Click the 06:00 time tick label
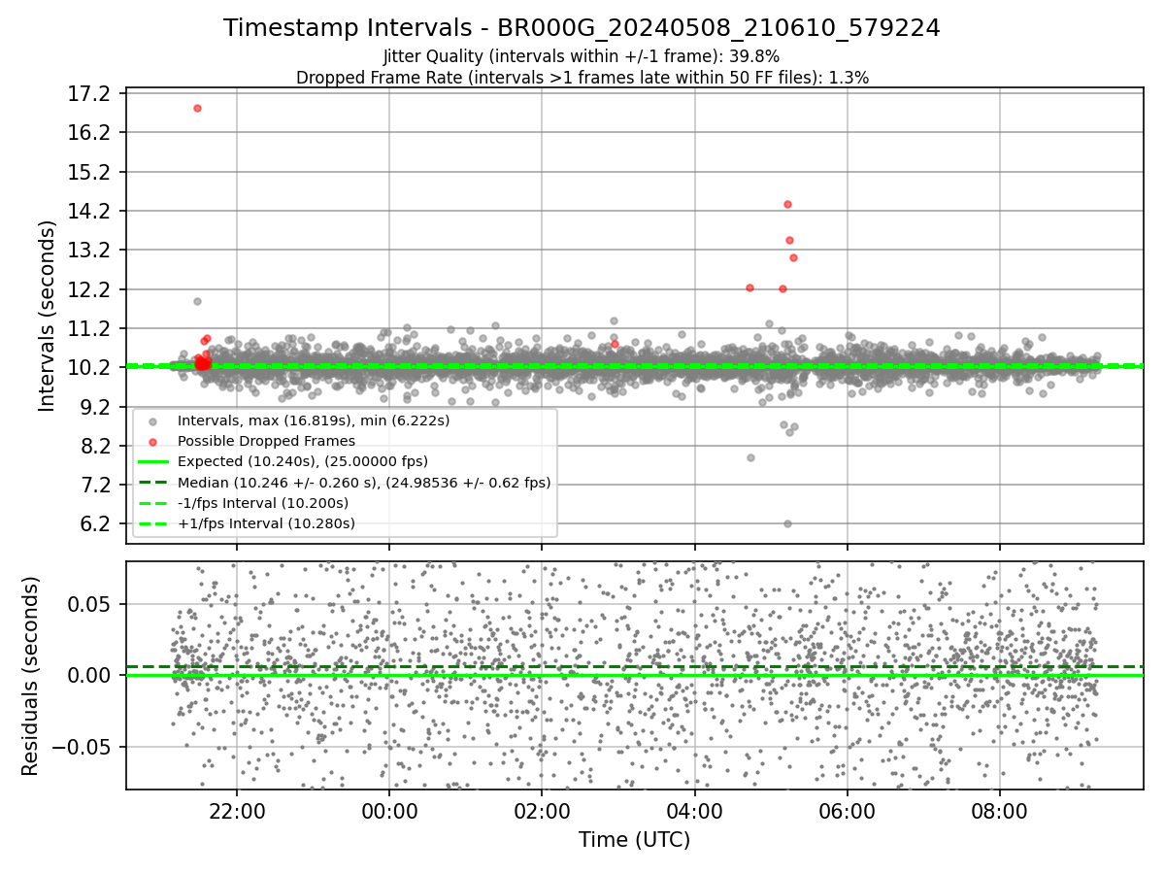1165x874 pixels. point(848,811)
